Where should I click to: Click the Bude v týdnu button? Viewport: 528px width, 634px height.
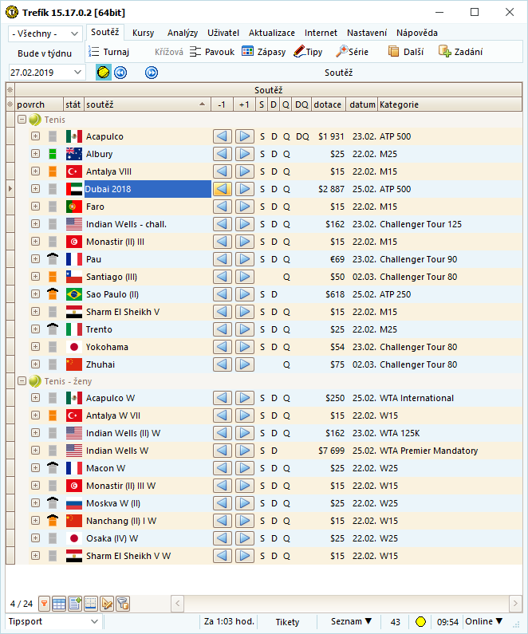point(45,53)
